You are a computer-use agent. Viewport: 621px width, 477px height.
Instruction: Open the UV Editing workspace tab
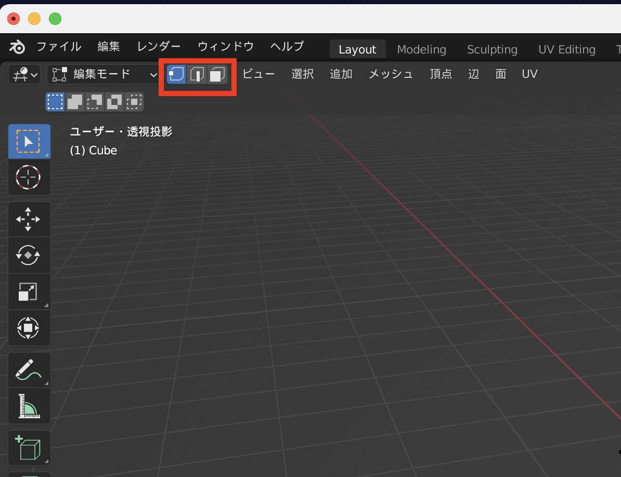click(x=566, y=49)
